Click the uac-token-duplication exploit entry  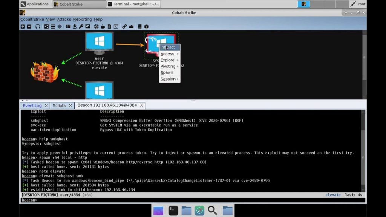[x=54, y=130]
